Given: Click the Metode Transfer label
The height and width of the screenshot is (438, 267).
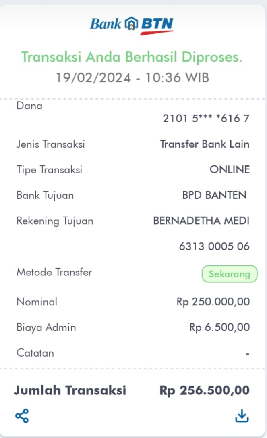Looking at the screenshot, I should click(x=54, y=272).
